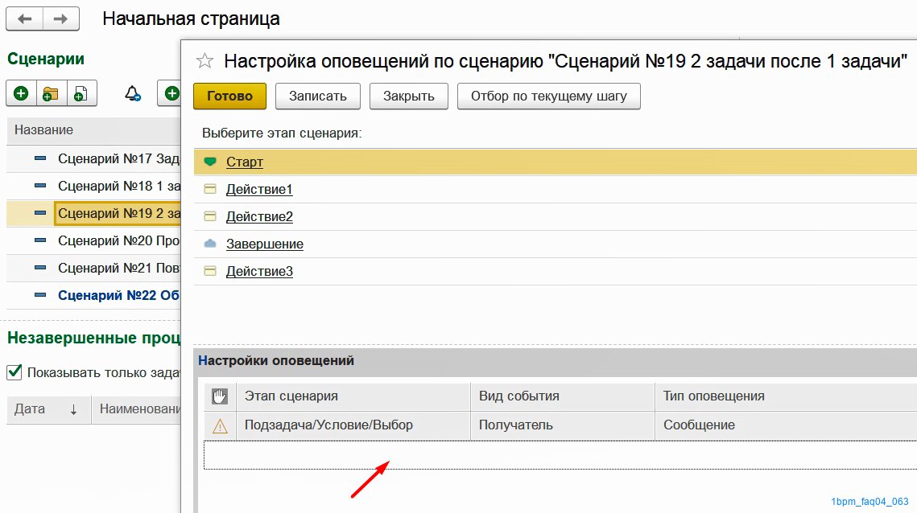Click the icon beside Действие1

point(210,189)
